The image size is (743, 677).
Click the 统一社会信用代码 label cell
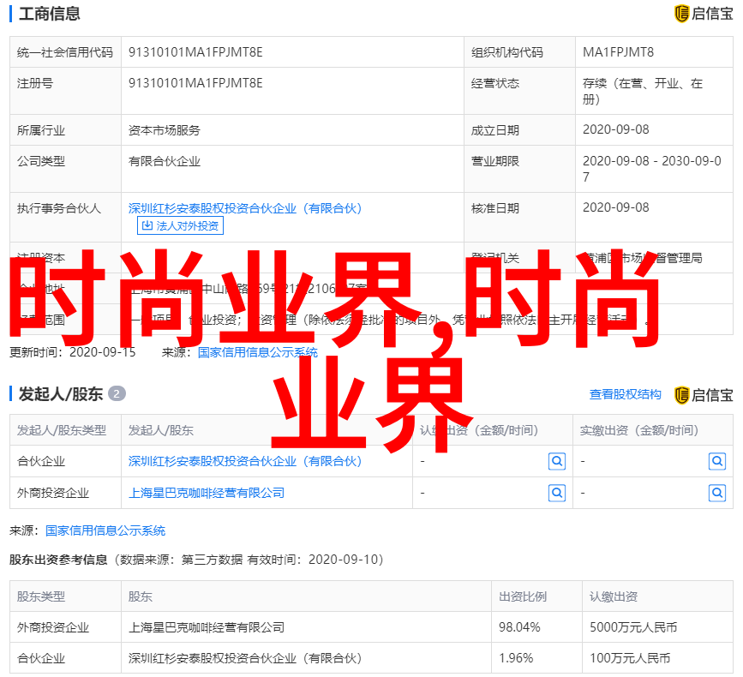point(65,52)
